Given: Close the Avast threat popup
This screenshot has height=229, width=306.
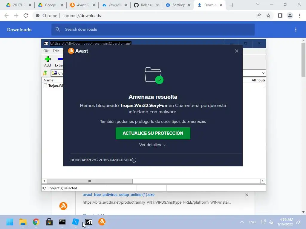Looking at the screenshot, I should pos(237,51).
